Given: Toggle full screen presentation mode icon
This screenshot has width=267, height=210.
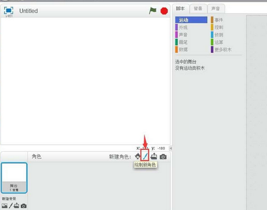Looking at the screenshot, I should tap(9, 11).
